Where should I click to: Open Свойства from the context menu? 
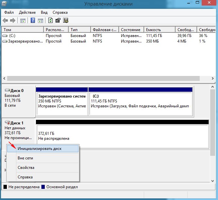click(26, 168)
